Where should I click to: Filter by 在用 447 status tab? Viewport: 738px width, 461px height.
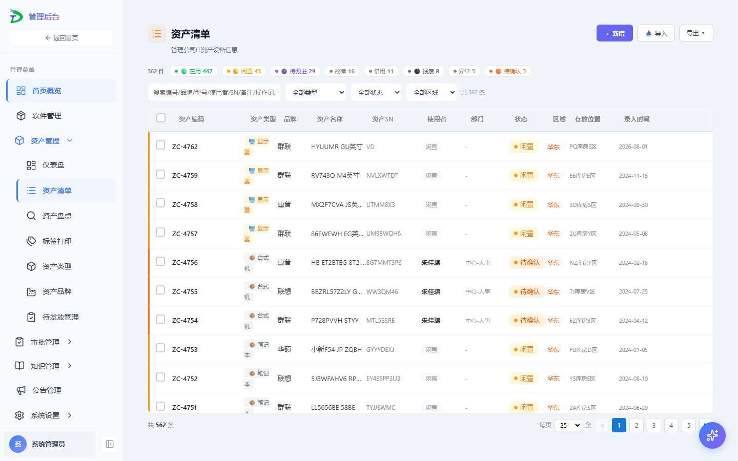point(194,71)
